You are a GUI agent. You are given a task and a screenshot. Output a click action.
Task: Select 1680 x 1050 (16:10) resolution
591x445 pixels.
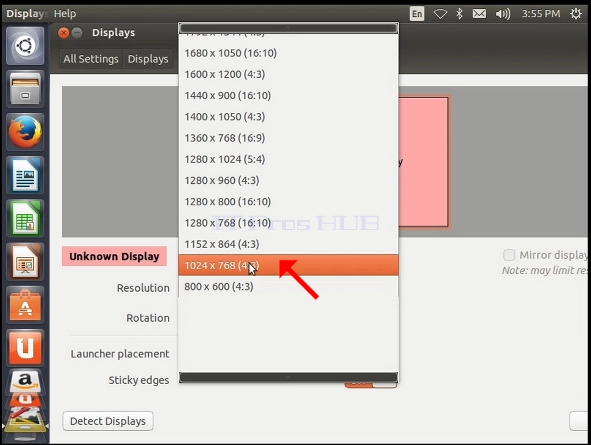coord(288,53)
